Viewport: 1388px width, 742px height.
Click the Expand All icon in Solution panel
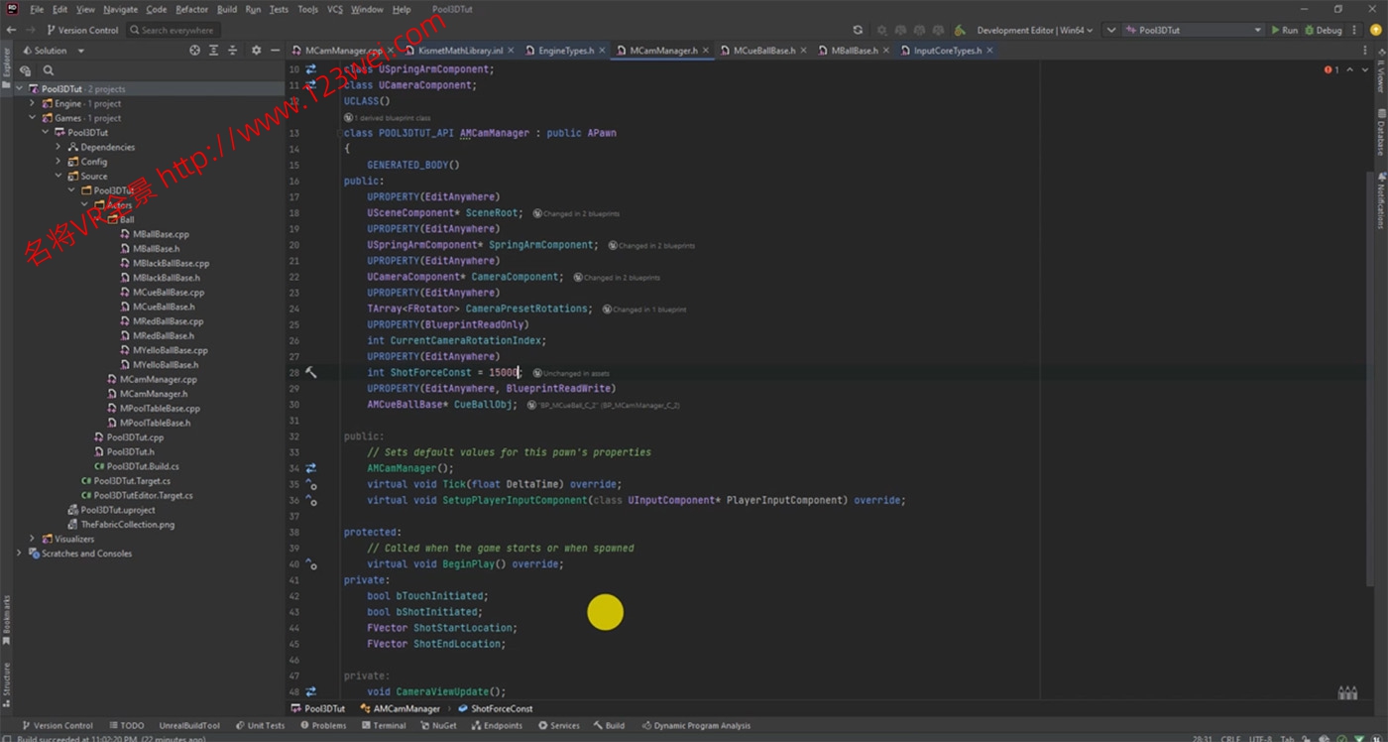click(x=213, y=51)
